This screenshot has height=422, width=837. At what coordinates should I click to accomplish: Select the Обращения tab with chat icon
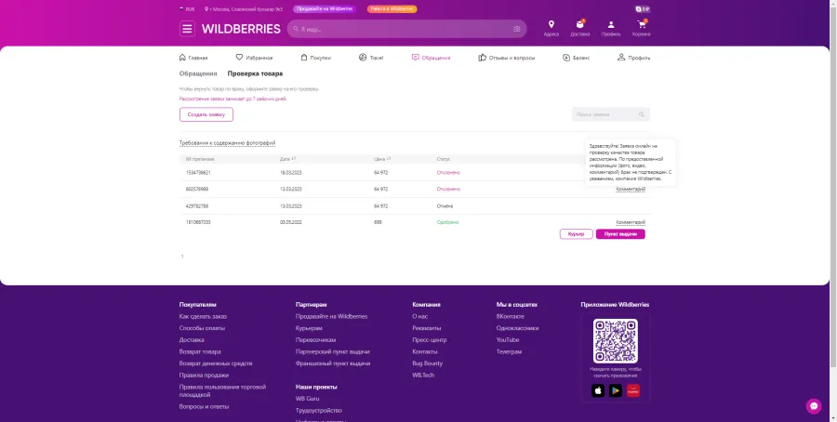point(431,58)
